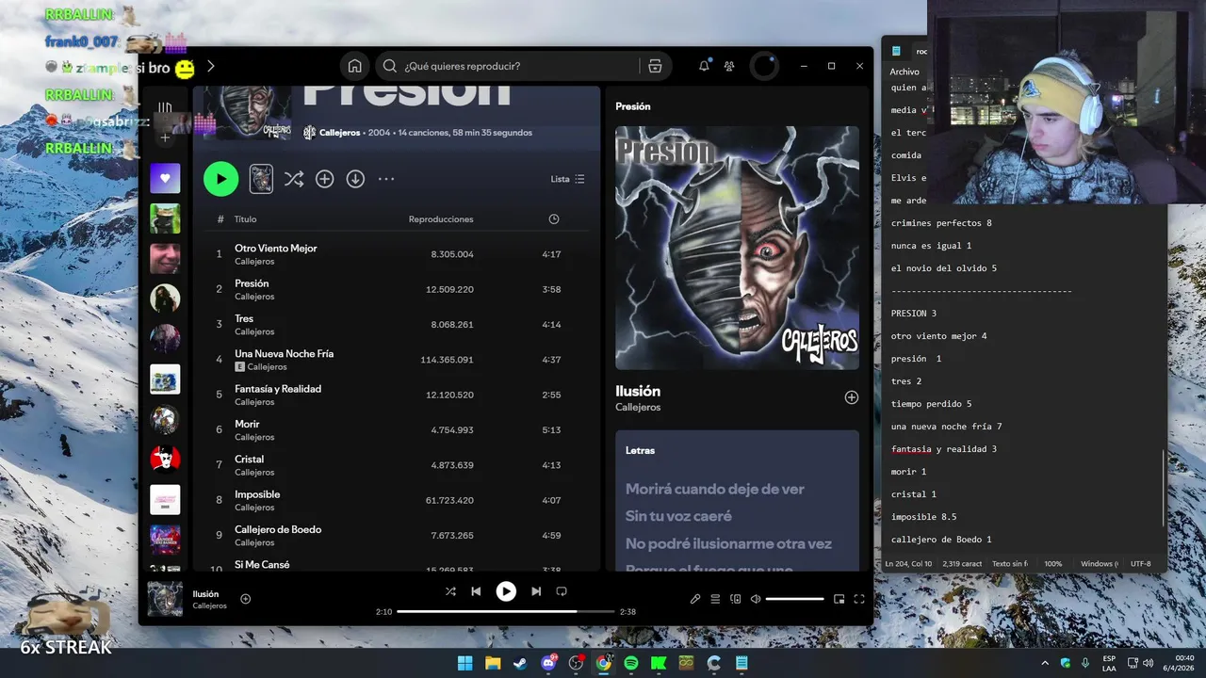
Task: Click the Reproducciones column header
Action: point(441,219)
